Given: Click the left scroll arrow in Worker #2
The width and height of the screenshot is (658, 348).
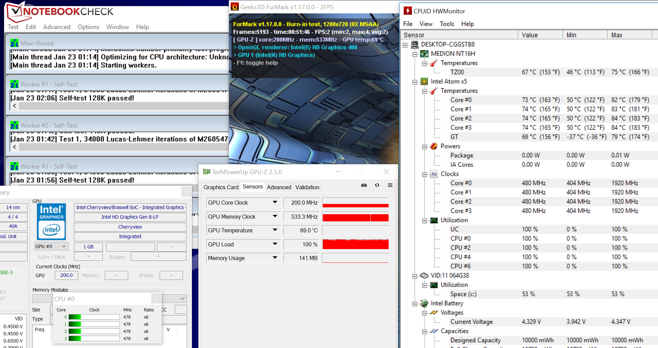Looking at the screenshot, I should [14, 147].
